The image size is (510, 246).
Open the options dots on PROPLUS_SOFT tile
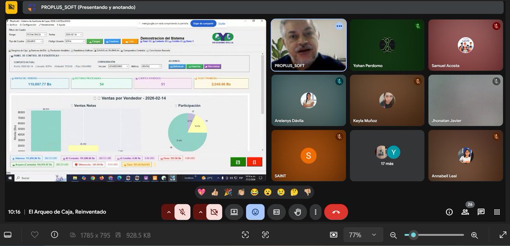(x=339, y=26)
